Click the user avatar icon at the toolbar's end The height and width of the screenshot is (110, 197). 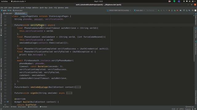click(x=195, y=10)
